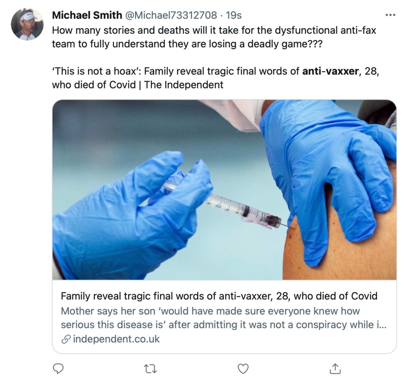Click the chain link icon beside independent.co.uk
The image size is (408, 382).
point(66,339)
